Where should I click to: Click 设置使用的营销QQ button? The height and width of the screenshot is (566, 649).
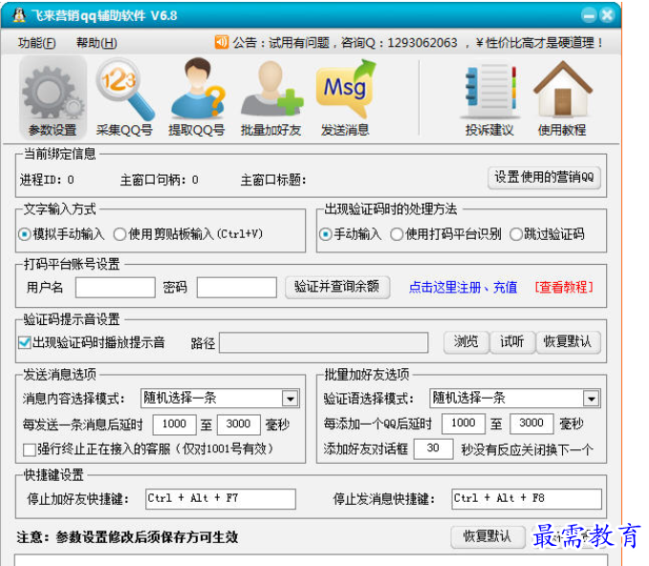[544, 178]
